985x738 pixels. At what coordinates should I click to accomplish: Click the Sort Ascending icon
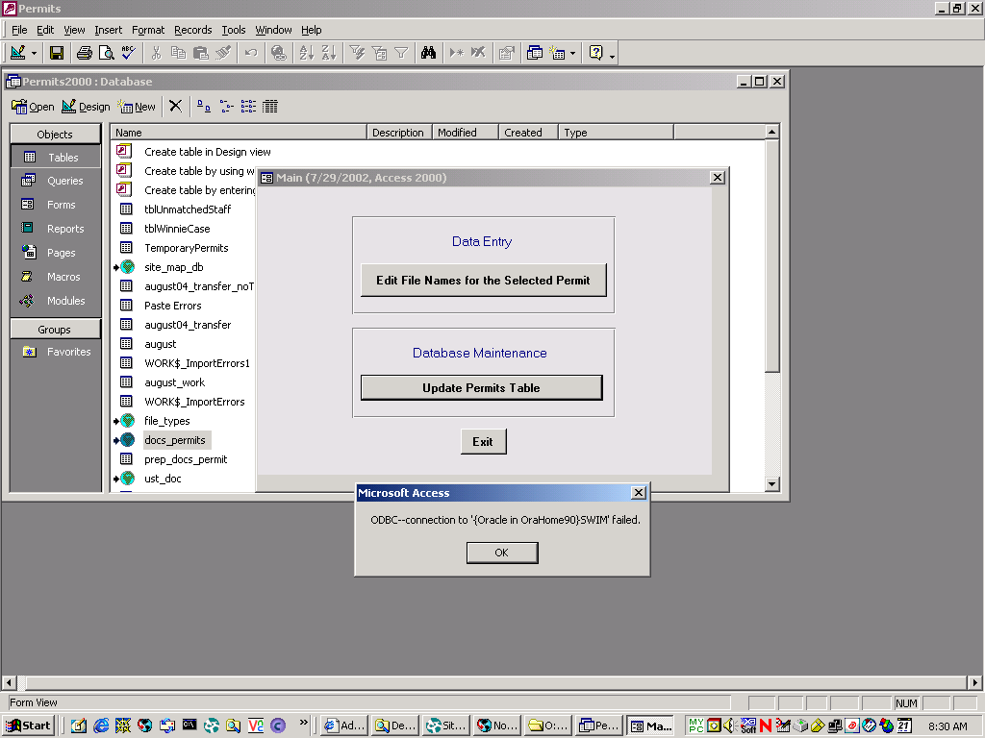pos(307,53)
